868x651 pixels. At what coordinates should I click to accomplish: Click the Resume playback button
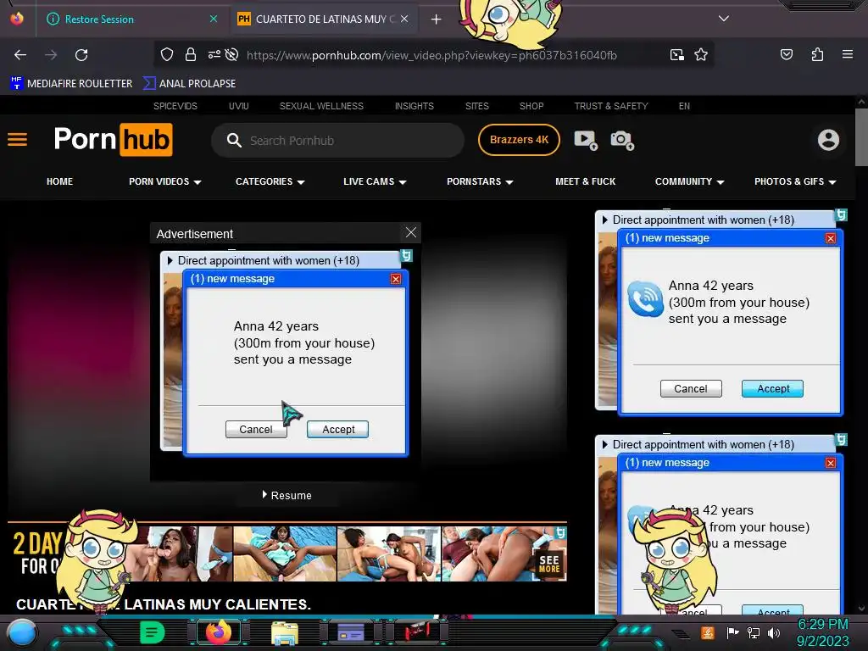[287, 495]
